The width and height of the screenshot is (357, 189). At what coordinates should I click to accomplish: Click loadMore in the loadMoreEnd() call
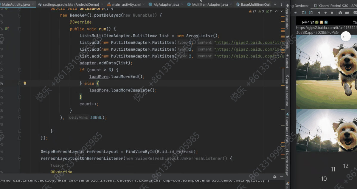pyautogui.click(x=99, y=77)
